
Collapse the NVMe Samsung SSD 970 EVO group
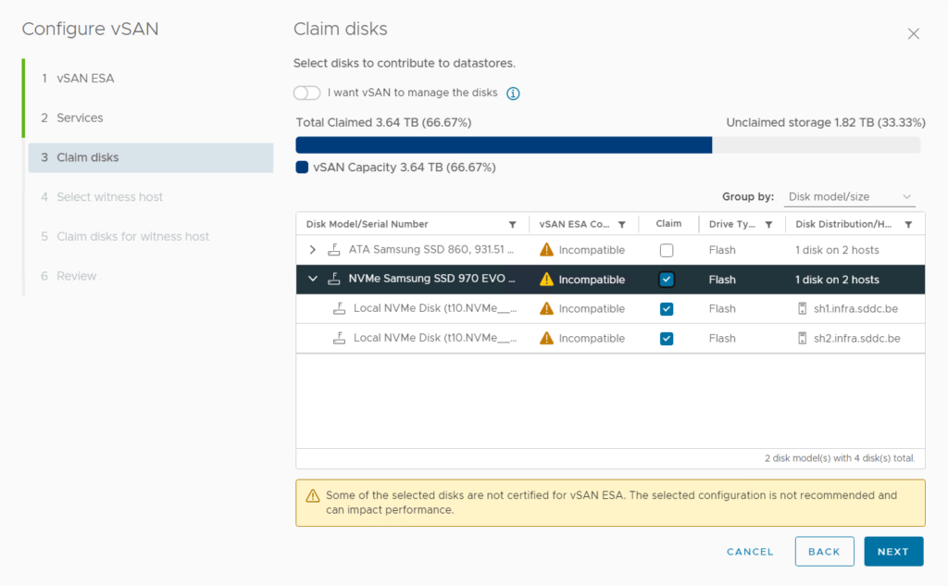click(312, 280)
